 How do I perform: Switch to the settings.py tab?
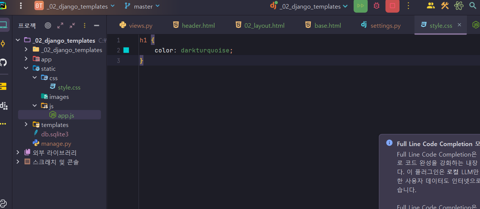(380, 25)
